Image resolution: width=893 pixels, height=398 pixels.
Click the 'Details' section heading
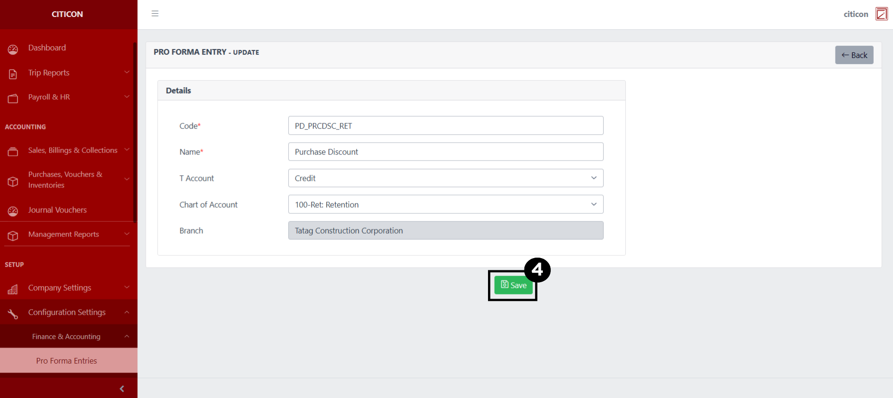pos(178,90)
